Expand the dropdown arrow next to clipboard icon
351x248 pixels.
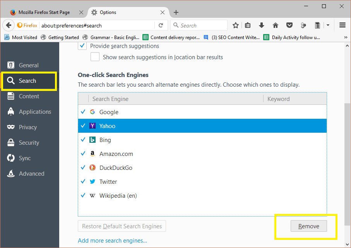(328, 25)
